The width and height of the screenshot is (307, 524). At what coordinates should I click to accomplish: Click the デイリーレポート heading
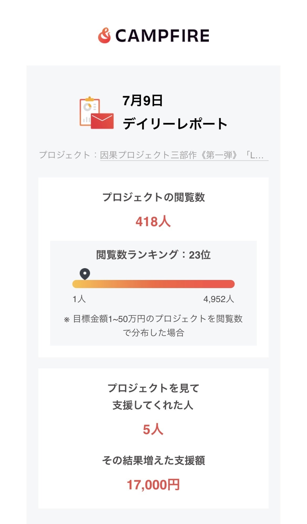(175, 124)
